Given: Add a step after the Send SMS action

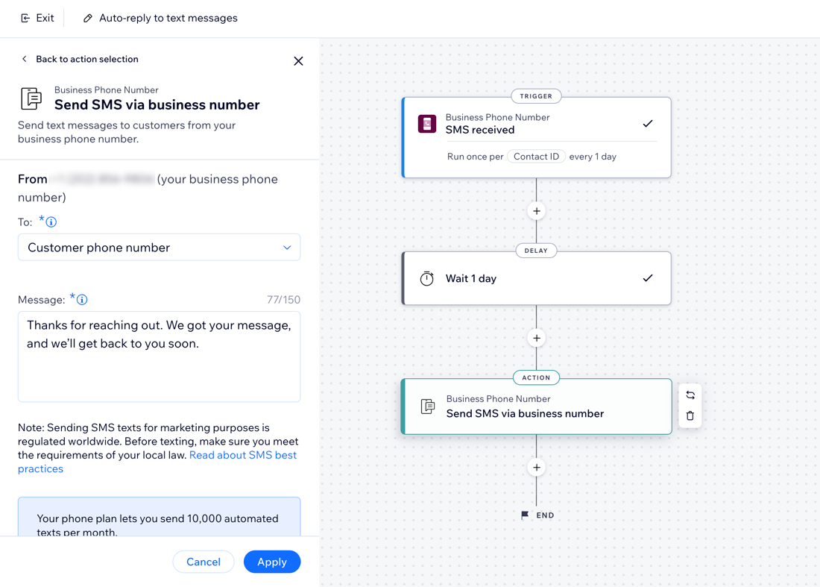Looking at the screenshot, I should coord(537,467).
